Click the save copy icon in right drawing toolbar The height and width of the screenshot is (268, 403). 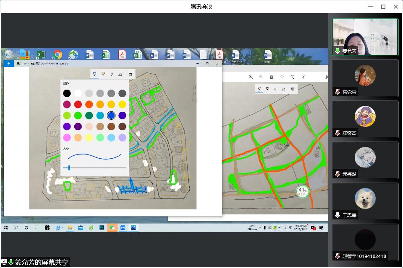pyautogui.click(x=293, y=89)
